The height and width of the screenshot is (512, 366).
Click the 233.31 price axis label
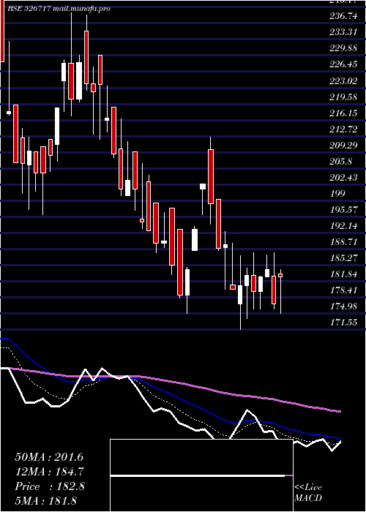[x=343, y=32]
